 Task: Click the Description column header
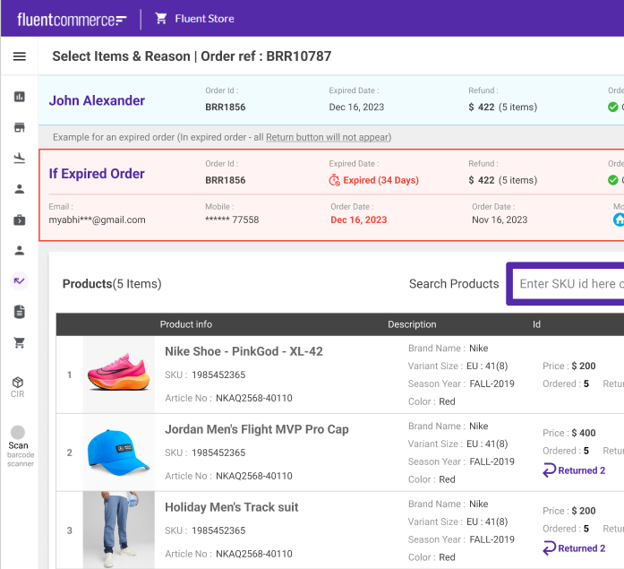pos(412,324)
